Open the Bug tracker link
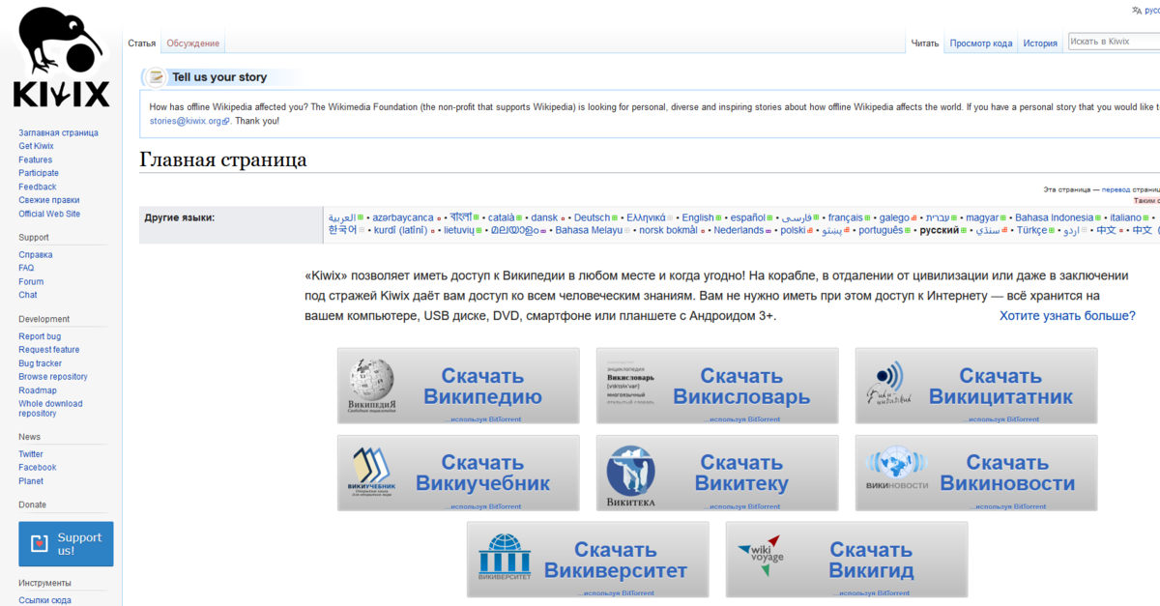This screenshot has height=606, width=1160. (x=40, y=363)
